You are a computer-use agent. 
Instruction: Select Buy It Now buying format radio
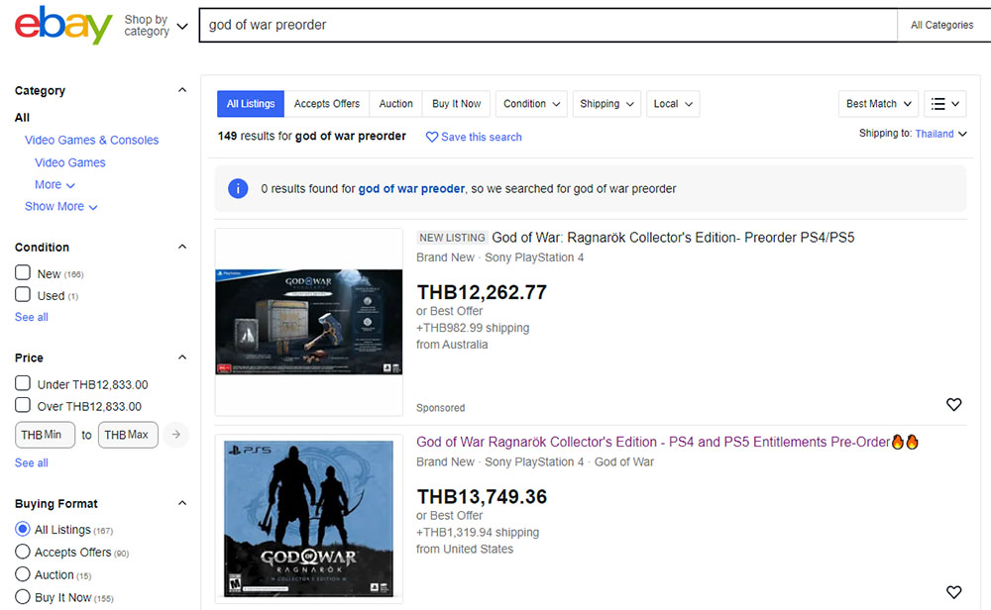click(x=23, y=596)
